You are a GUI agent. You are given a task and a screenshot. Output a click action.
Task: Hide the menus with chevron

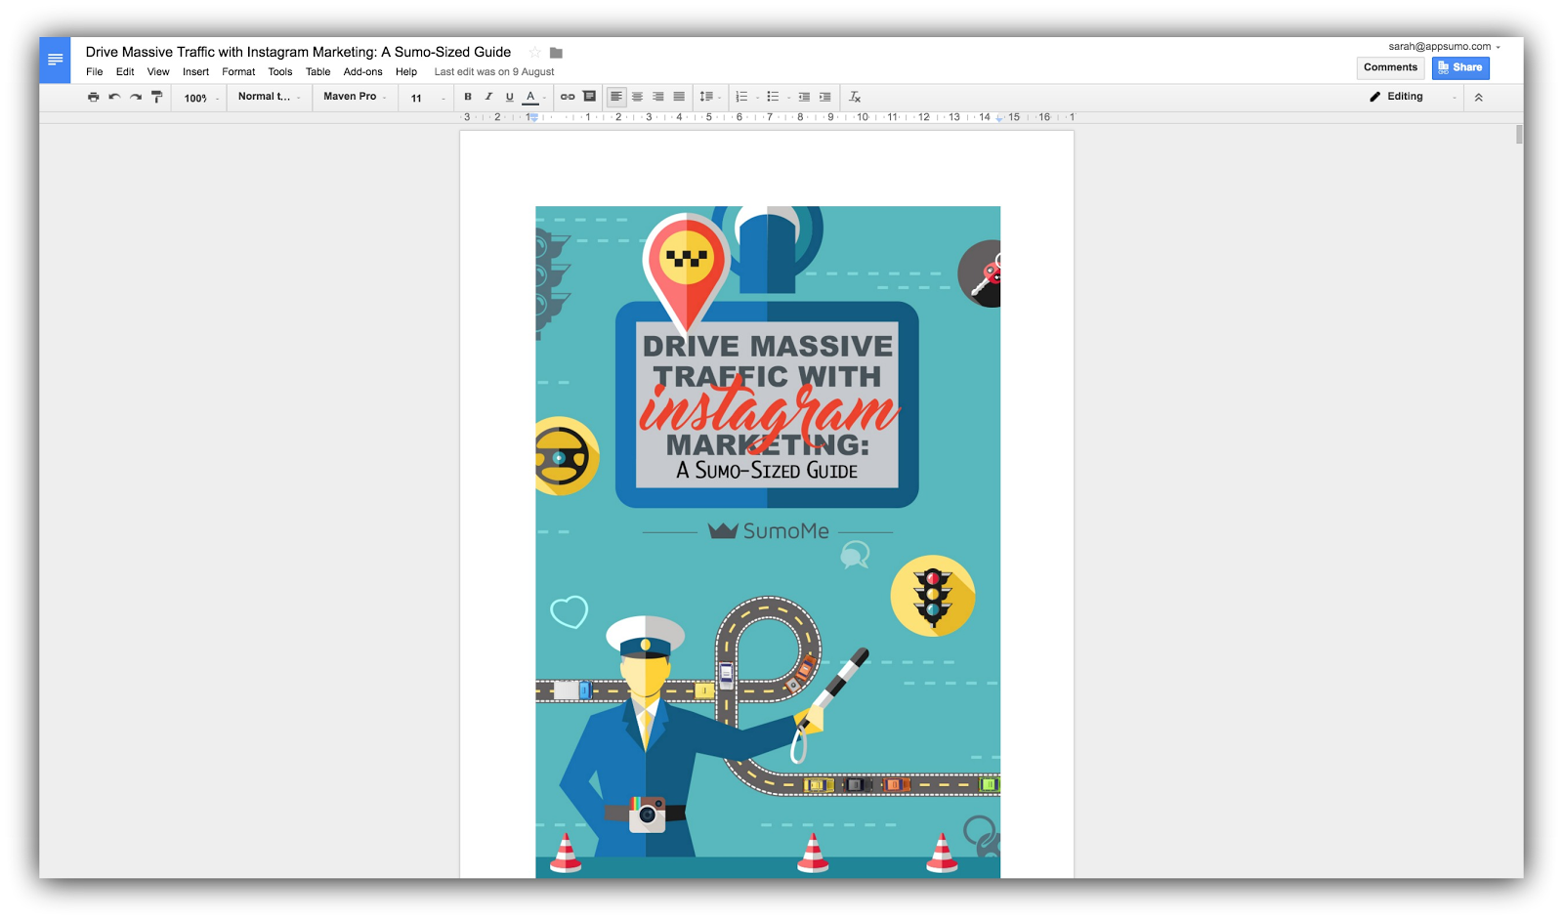coord(1479,97)
